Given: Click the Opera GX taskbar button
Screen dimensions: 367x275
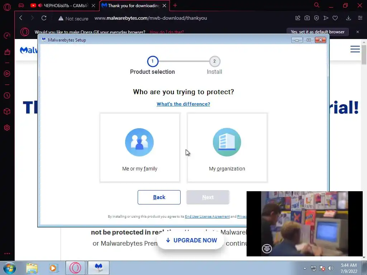Looking at the screenshot, I should [75, 268].
